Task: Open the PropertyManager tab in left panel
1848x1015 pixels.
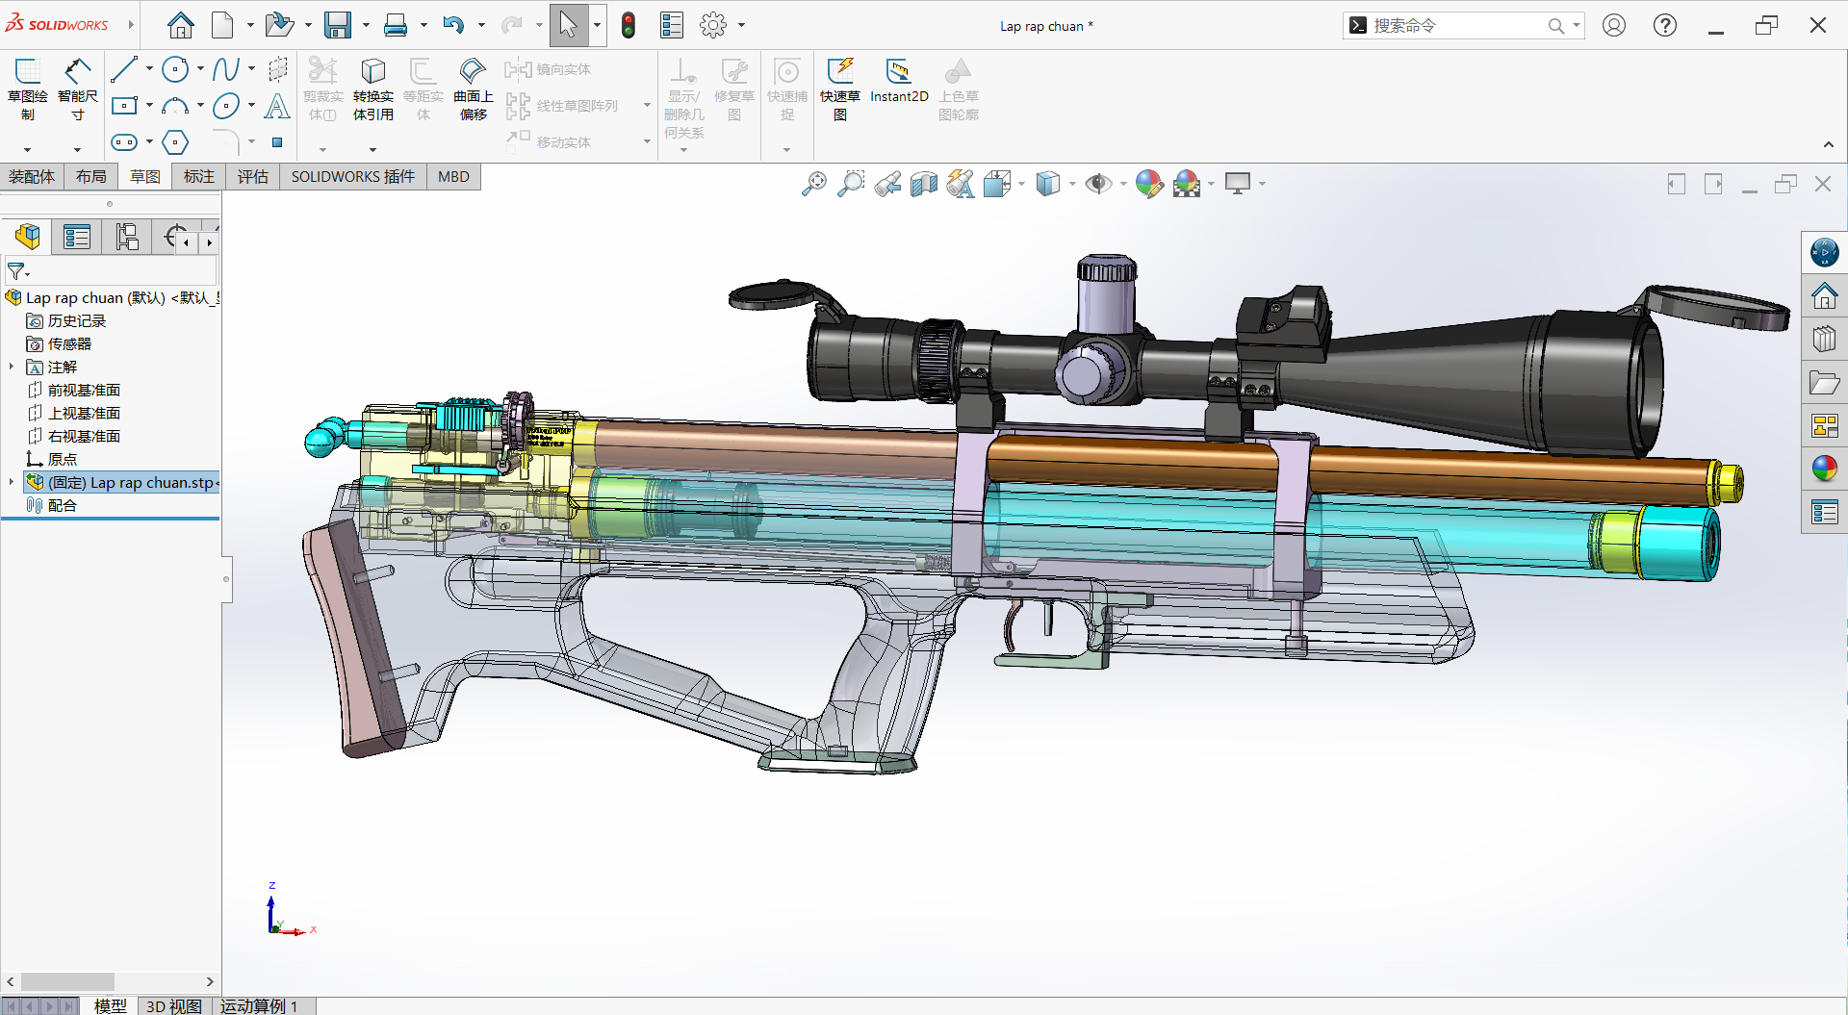Action: tap(77, 237)
